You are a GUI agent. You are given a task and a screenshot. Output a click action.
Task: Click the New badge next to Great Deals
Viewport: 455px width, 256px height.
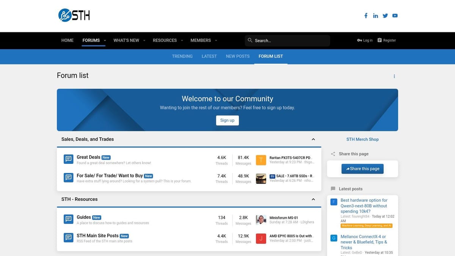coord(106,157)
